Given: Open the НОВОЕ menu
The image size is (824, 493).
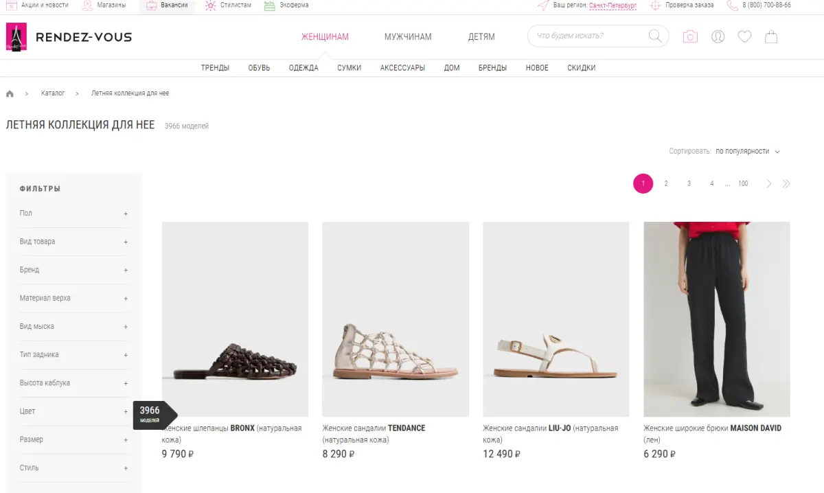Looking at the screenshot, I should (x=537, y=68).
